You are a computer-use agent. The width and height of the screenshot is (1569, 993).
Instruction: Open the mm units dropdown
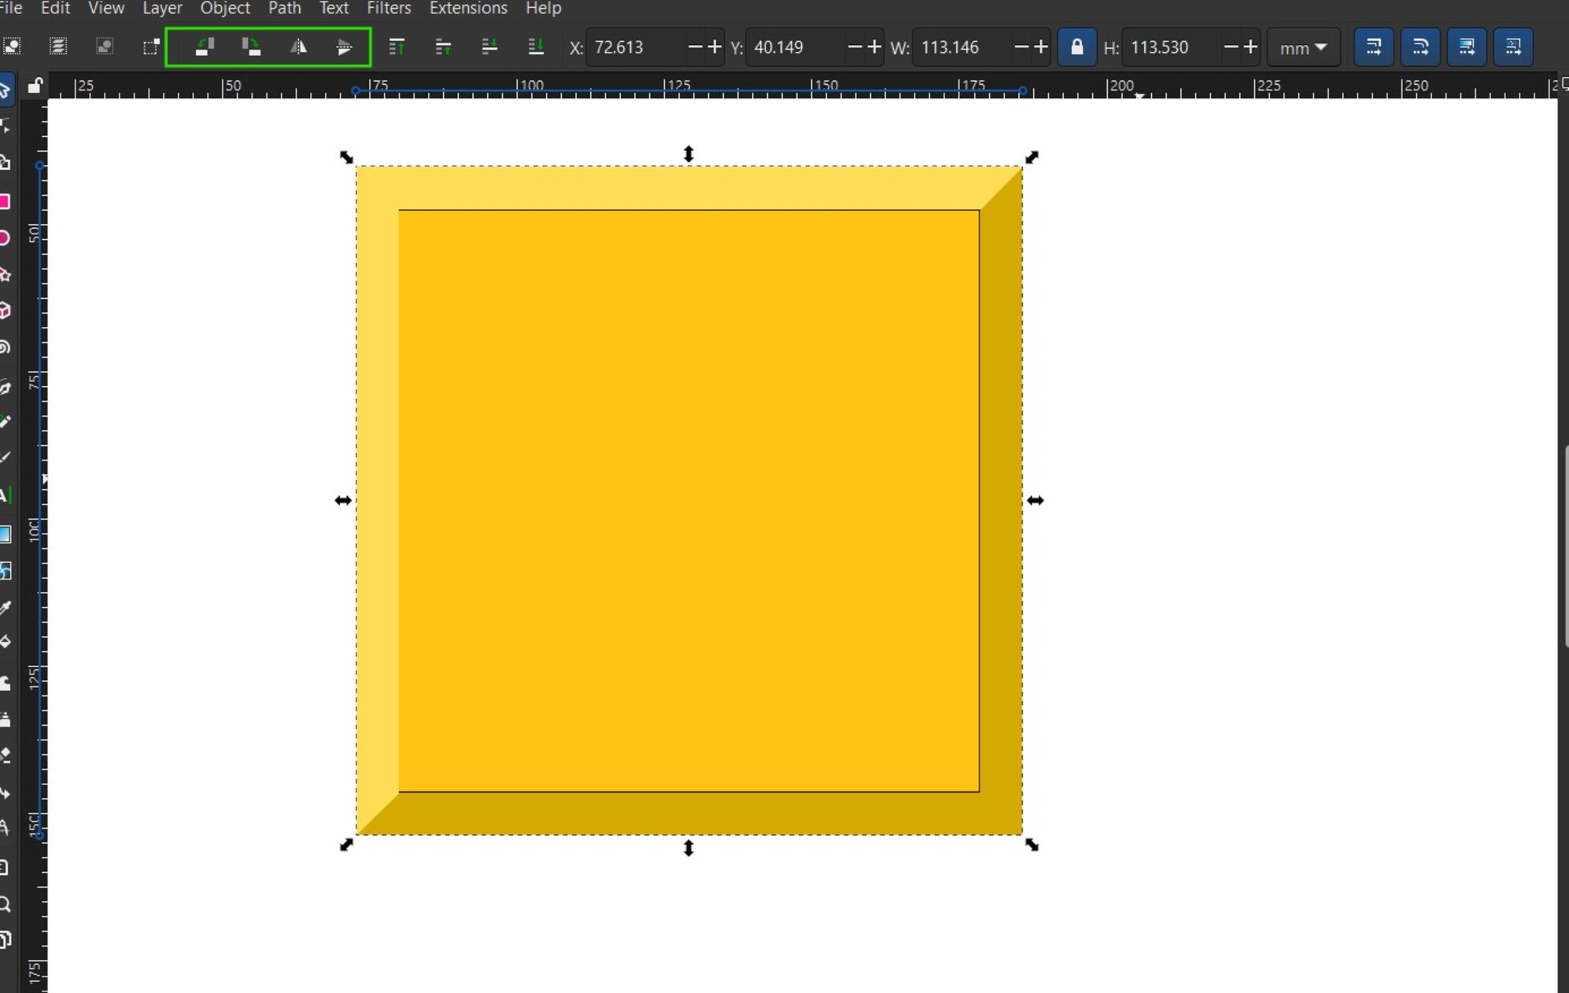pos(1303,48)
